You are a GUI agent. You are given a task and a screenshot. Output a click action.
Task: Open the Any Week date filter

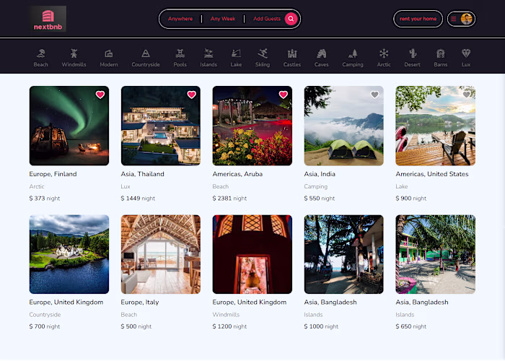(x=223, y=19)
